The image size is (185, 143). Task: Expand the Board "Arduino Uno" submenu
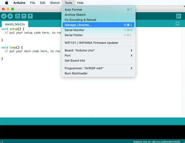click(x=98, y=50)
